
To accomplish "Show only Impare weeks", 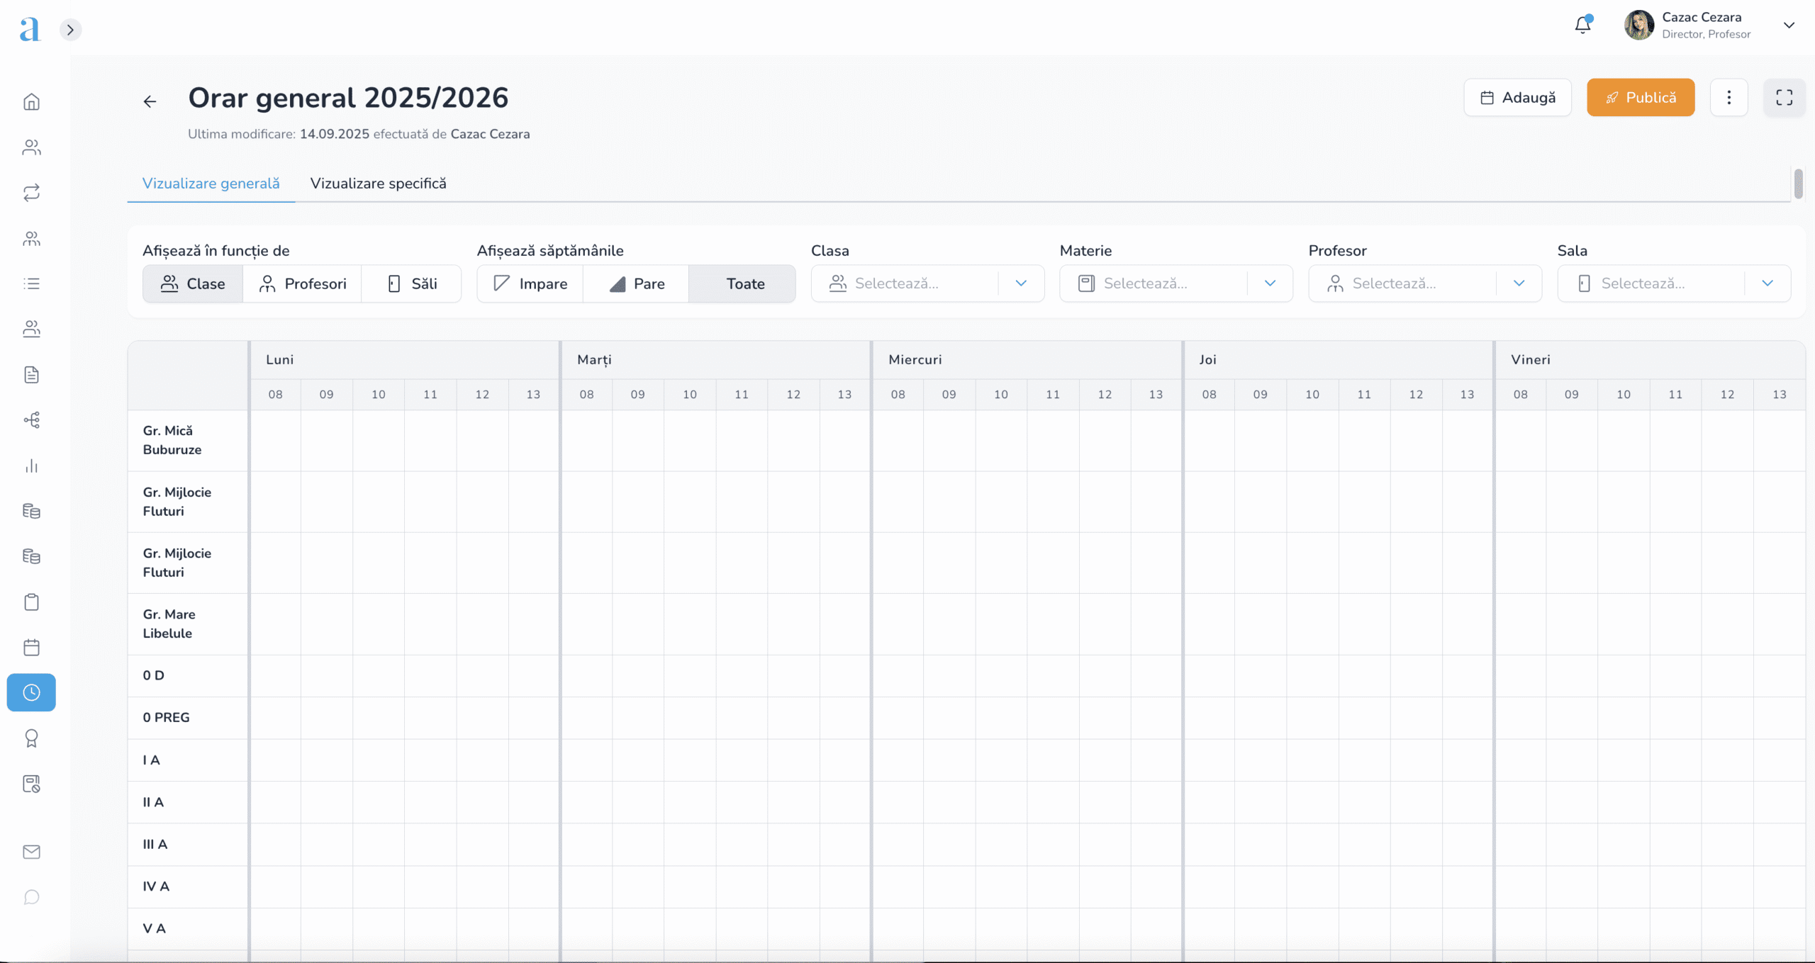I will 530,283.
